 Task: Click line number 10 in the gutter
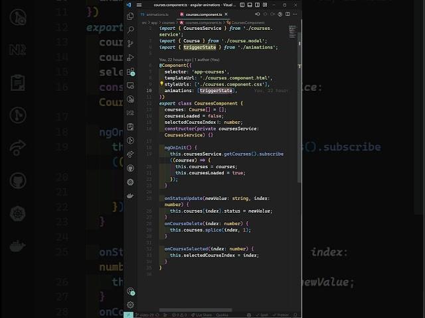tap(149, 91)
